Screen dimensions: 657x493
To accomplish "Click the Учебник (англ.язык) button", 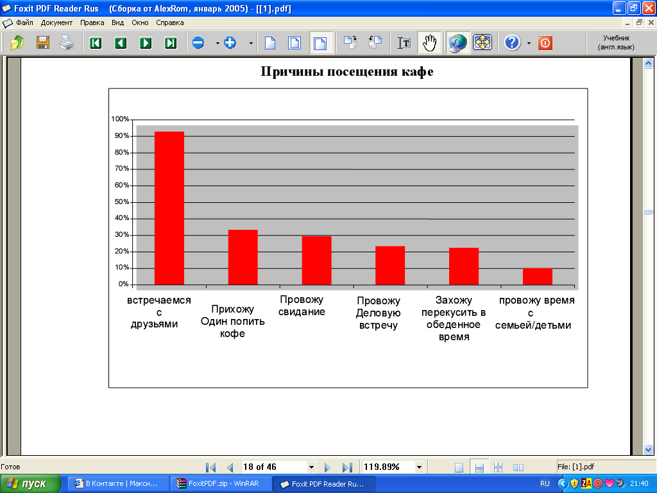I will pos(616,42).
